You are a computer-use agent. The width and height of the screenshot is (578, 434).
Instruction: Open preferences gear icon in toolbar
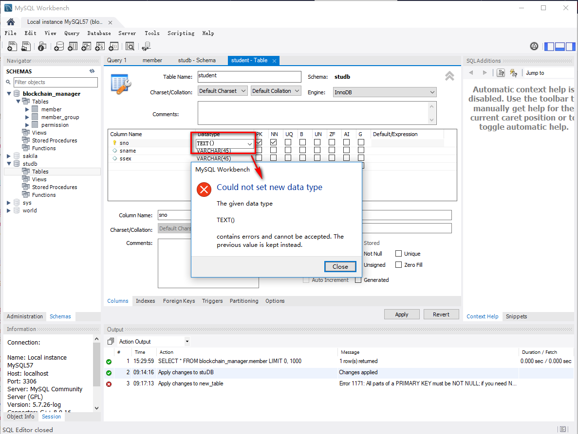[x=534, y=46]
